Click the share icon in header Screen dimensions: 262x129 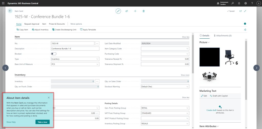click(x=127, y=11)
